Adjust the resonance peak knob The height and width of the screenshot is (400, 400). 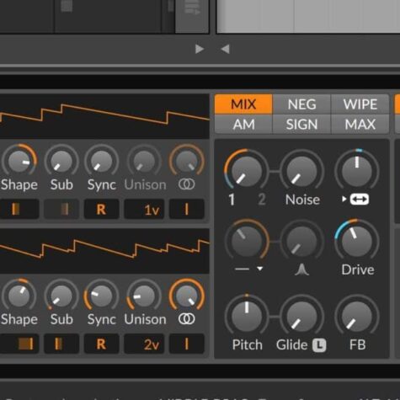301,241
